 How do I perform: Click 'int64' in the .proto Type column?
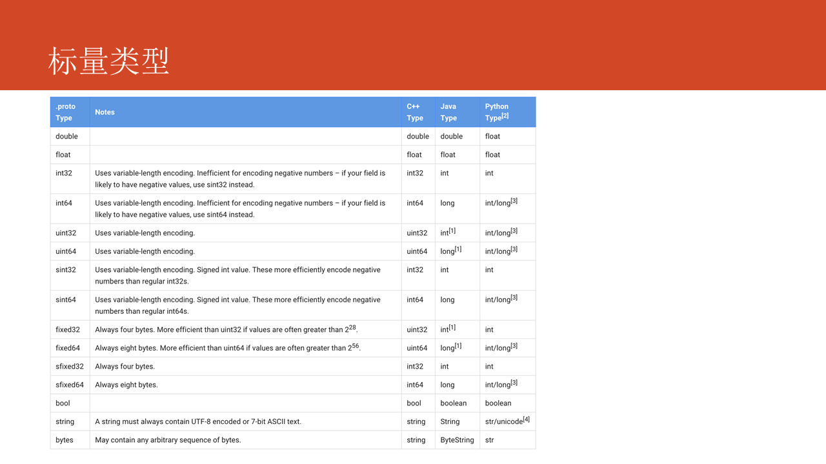[x=64, y=203]
